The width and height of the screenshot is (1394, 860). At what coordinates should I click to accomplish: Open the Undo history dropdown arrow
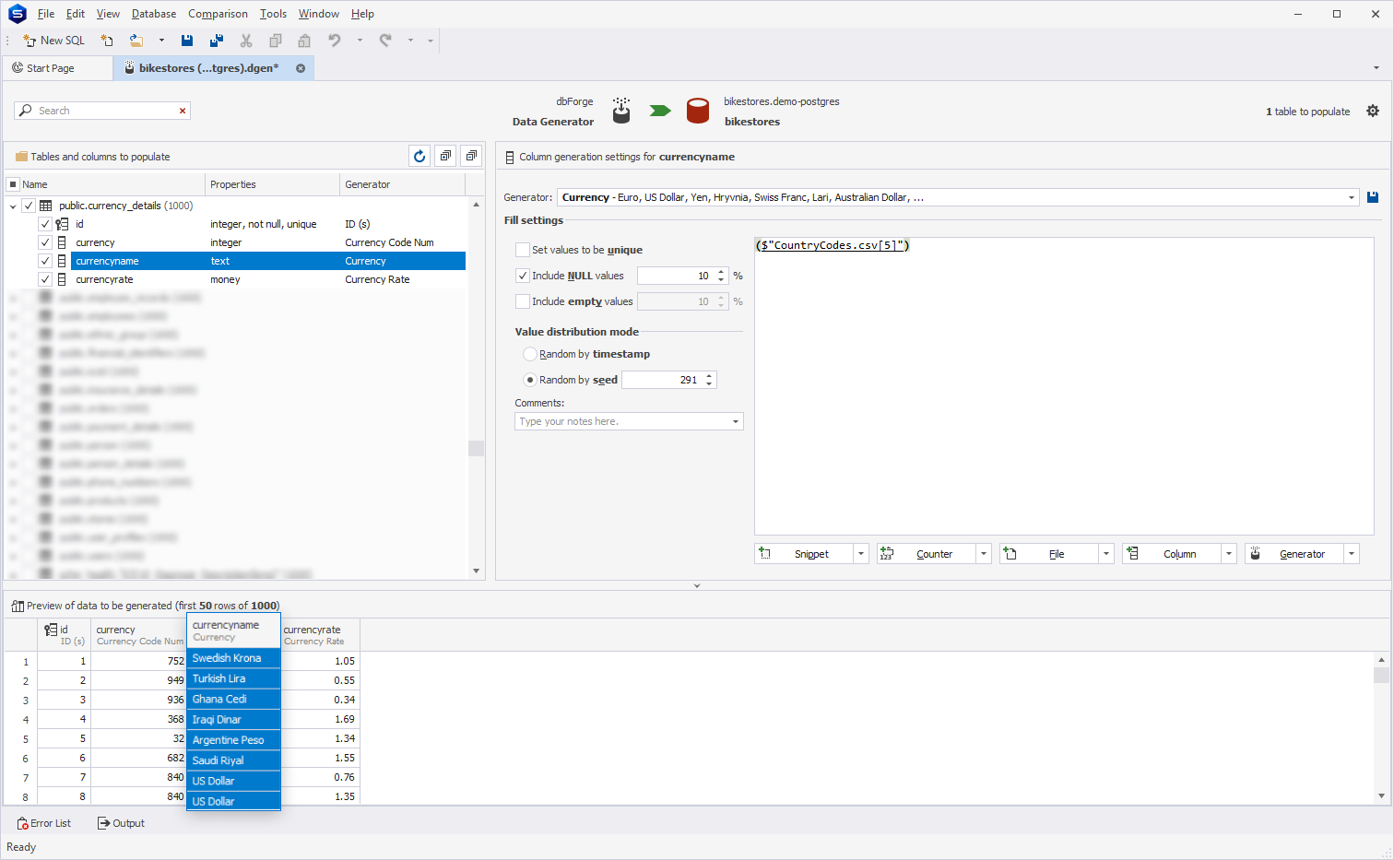[360, 41]
